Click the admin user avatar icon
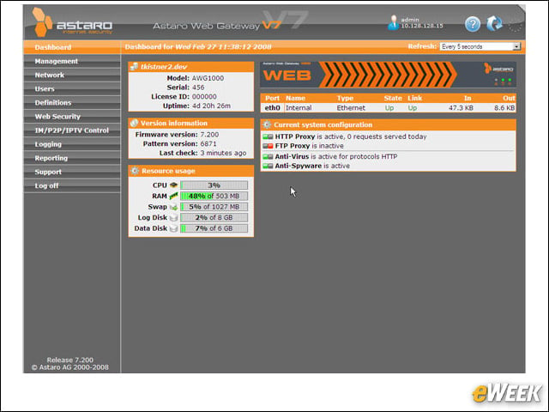Screen dimensions: 549x412 click(394, 23)
